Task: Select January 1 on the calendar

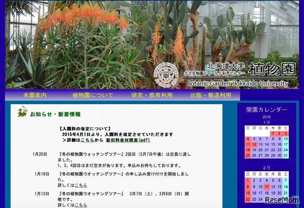Action: 274,134
